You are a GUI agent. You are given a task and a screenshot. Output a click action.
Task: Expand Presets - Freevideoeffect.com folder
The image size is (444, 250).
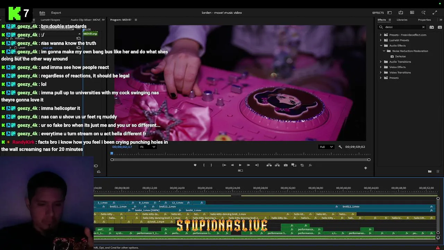(381, 35)
